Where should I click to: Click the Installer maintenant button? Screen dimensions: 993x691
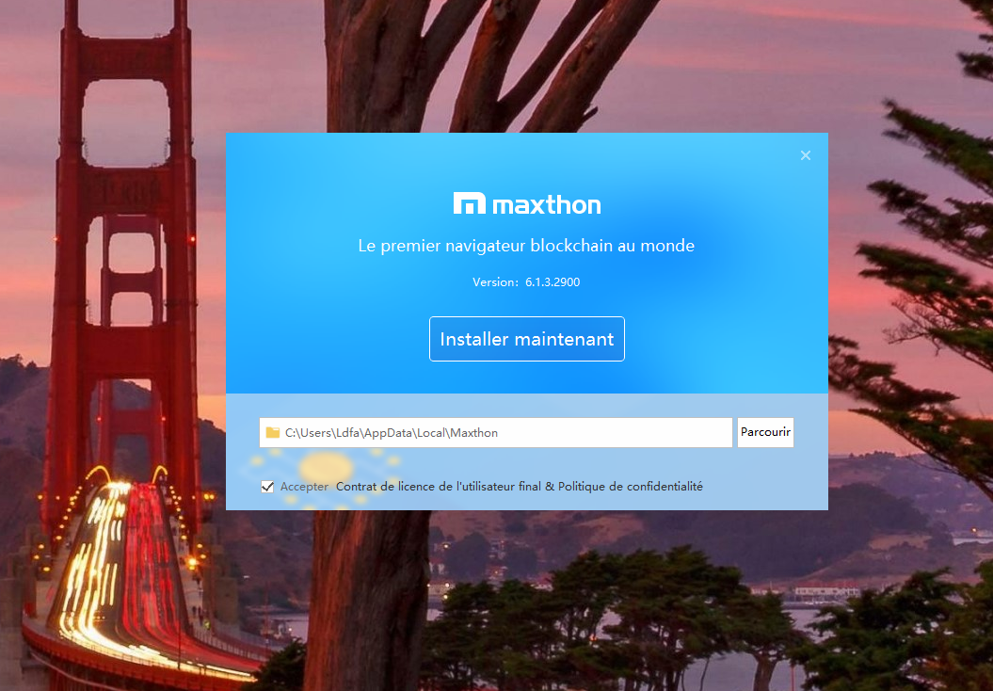pyautogui.click(x=527, y=339)
